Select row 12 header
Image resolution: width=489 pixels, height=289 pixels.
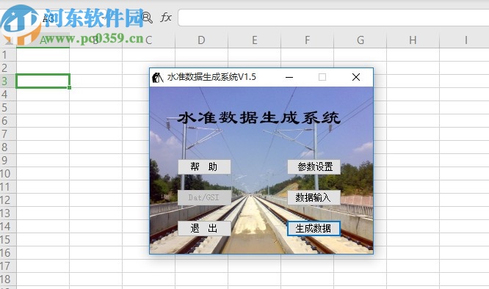pos(8,200)
